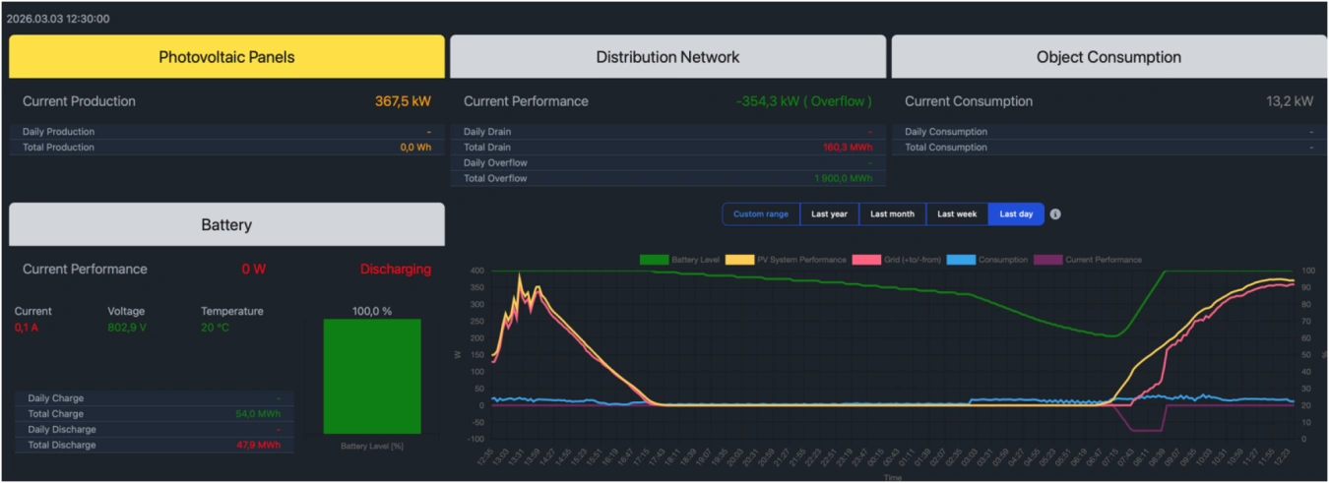Toggle the blue Consumption legend swatch

[965, 260]
